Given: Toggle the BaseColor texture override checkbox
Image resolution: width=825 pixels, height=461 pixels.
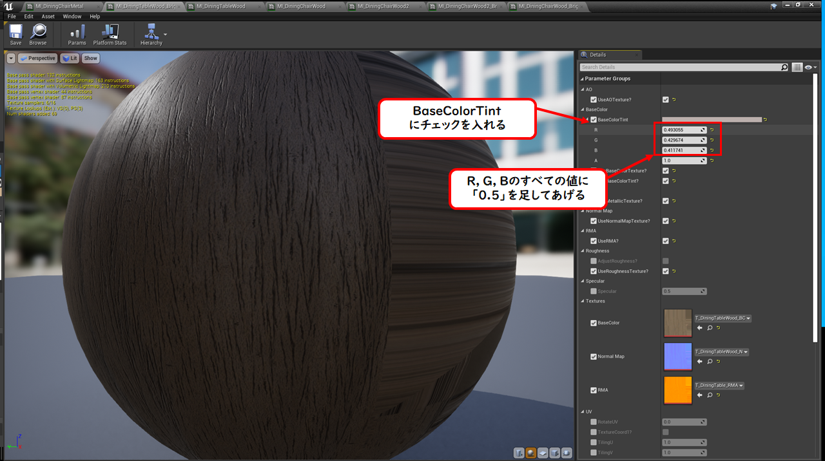Looking at the screenshot, I should click(x=594, y=323).
